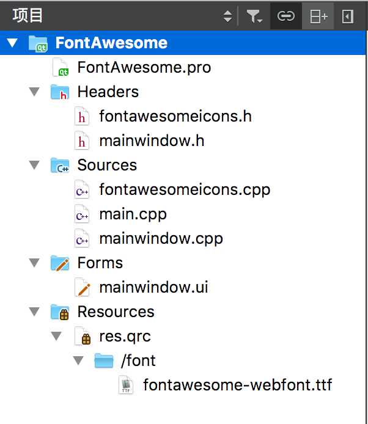Screen dimensions: 368x424
Task: Collapse the FontAwesome project root triangle
Action: tap(12, 43)
